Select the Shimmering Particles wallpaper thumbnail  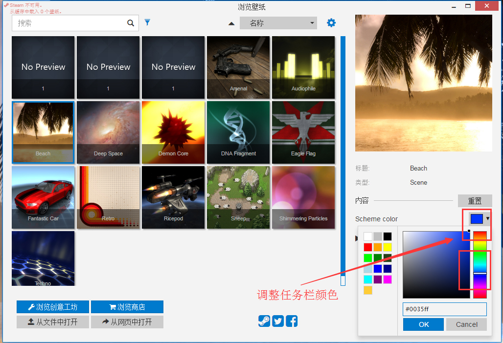303,197
